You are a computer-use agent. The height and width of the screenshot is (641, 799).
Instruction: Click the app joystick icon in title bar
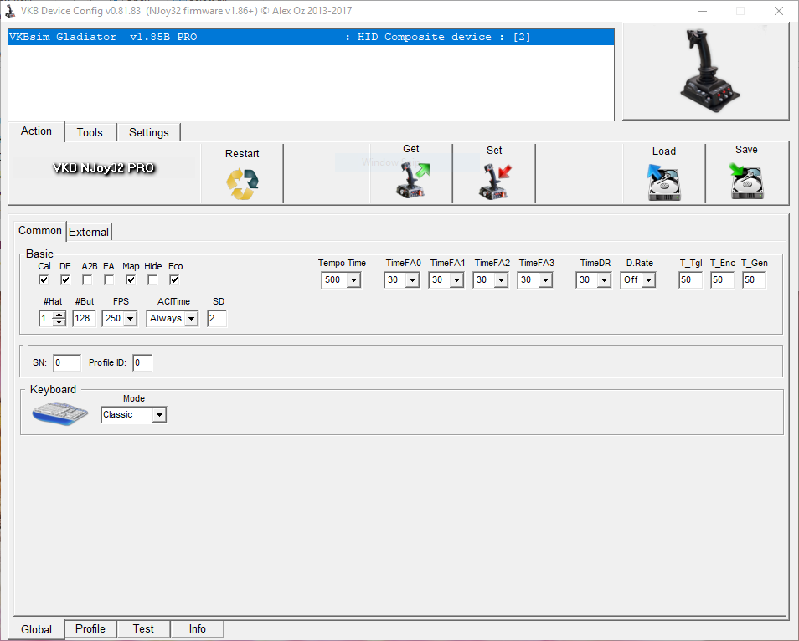coord(10,11)
